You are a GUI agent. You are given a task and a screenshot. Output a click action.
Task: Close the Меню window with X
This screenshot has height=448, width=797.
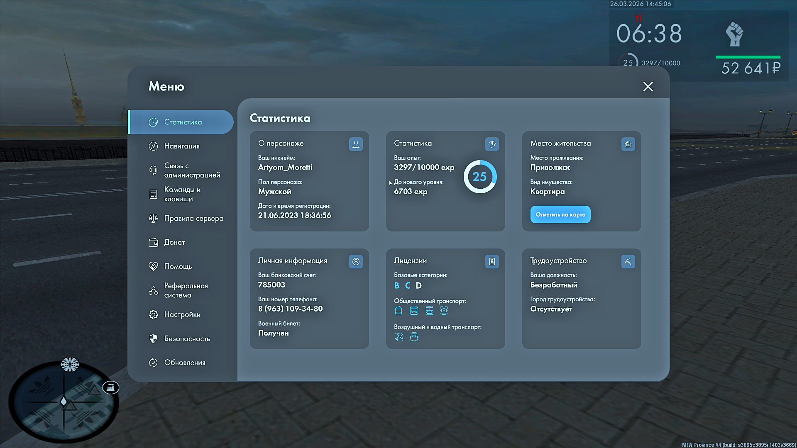[648, 86]
